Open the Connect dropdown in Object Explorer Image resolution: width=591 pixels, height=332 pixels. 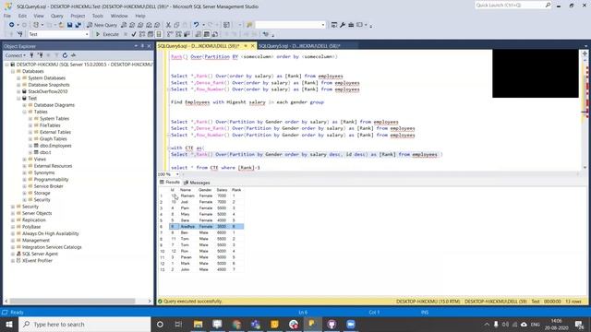click(16, 55)
